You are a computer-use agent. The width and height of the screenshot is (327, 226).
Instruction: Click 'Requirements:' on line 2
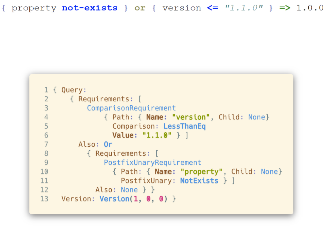click(106, 99)
